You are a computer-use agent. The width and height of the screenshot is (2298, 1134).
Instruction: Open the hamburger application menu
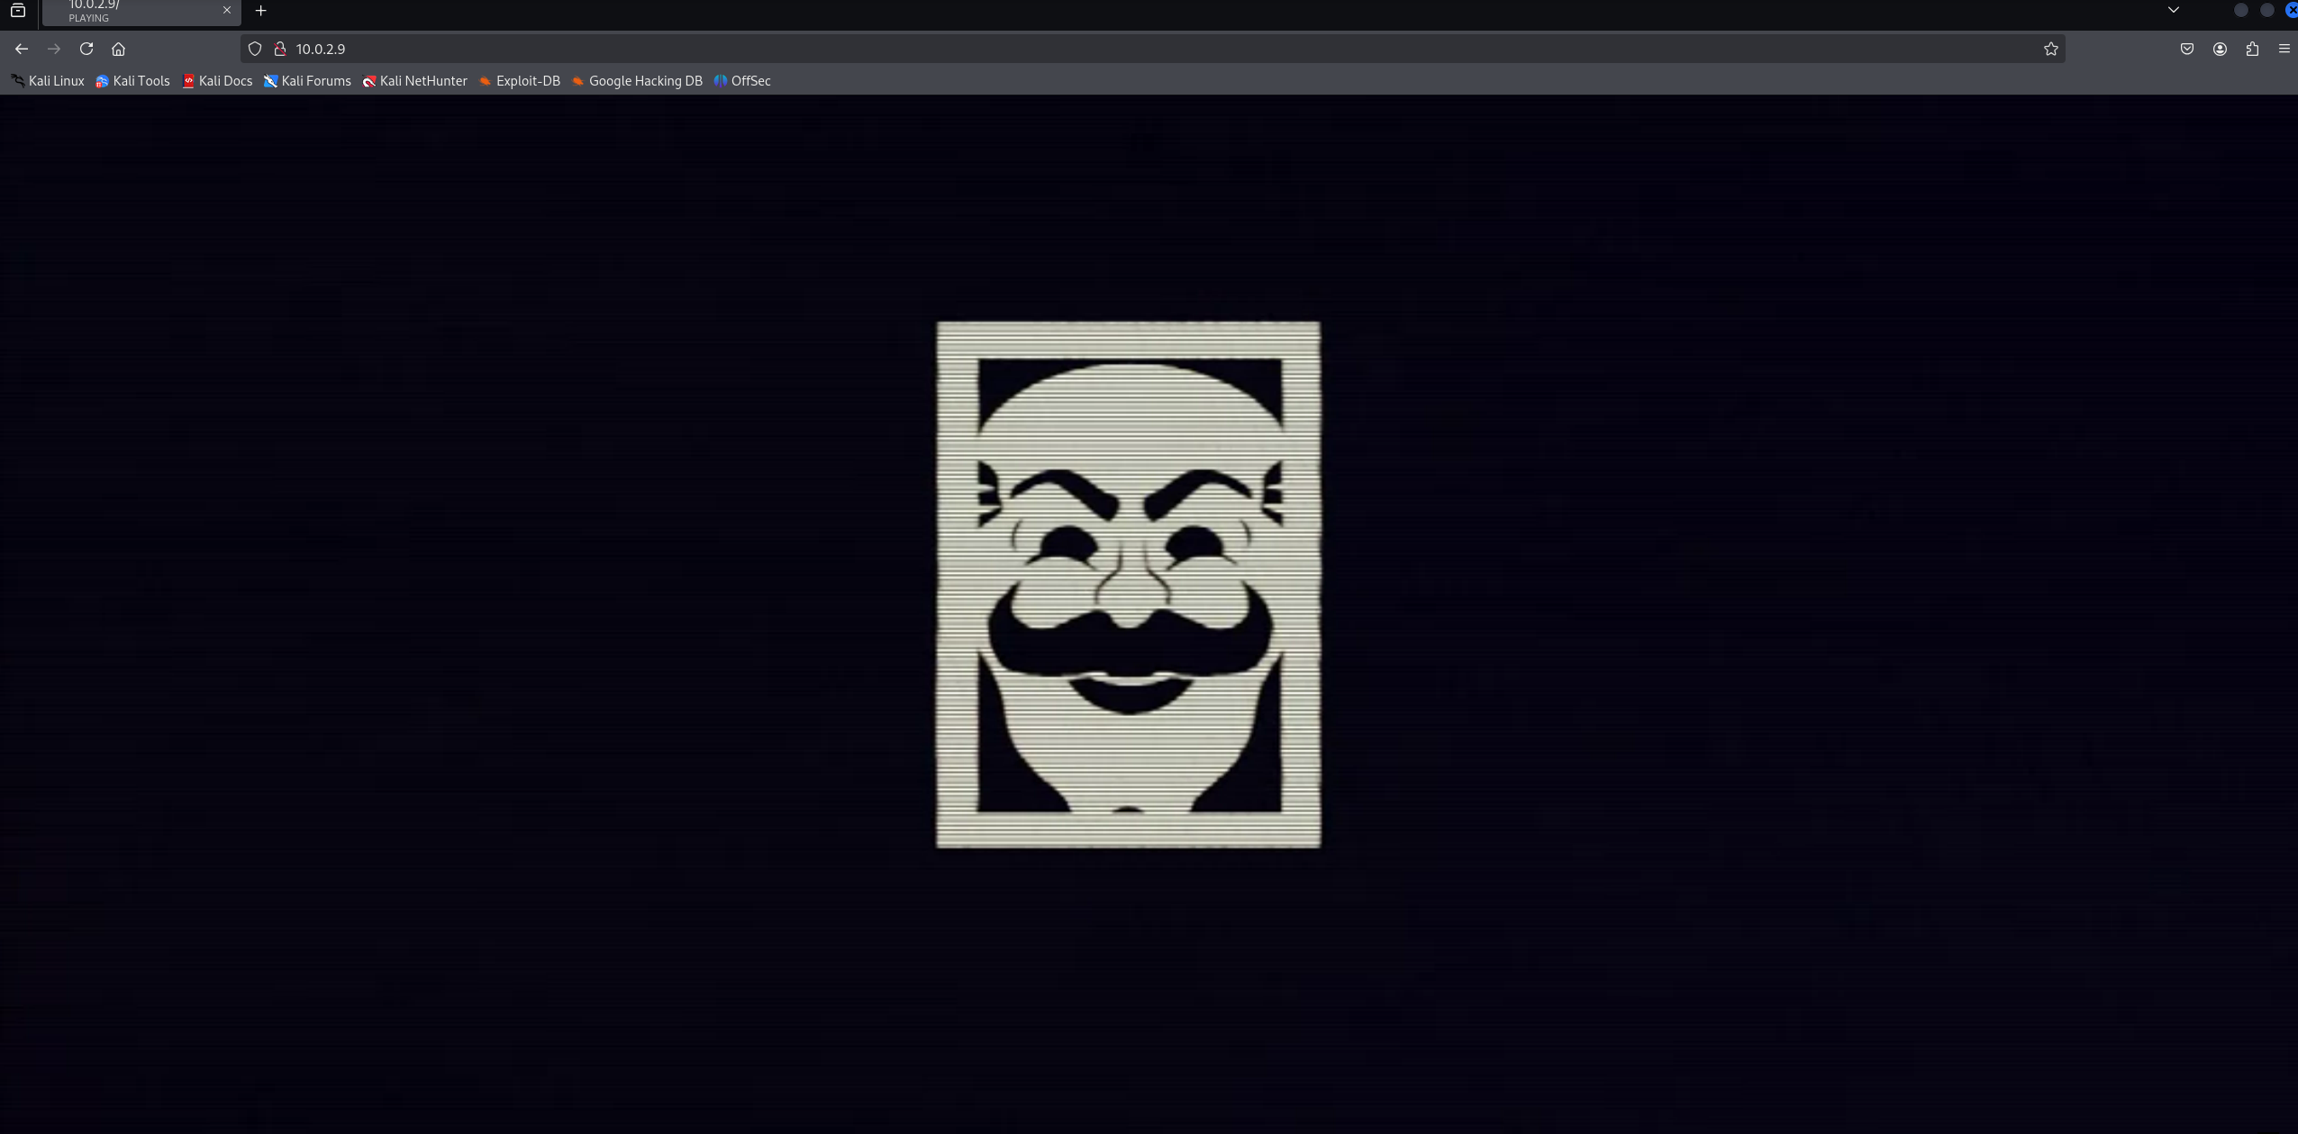[2284, 49]
